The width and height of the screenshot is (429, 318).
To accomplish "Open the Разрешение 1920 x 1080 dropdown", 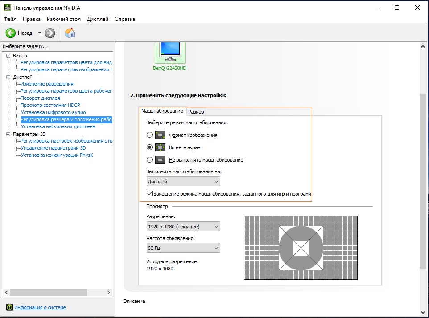I will pyautogui.click(x=183, y=227).
